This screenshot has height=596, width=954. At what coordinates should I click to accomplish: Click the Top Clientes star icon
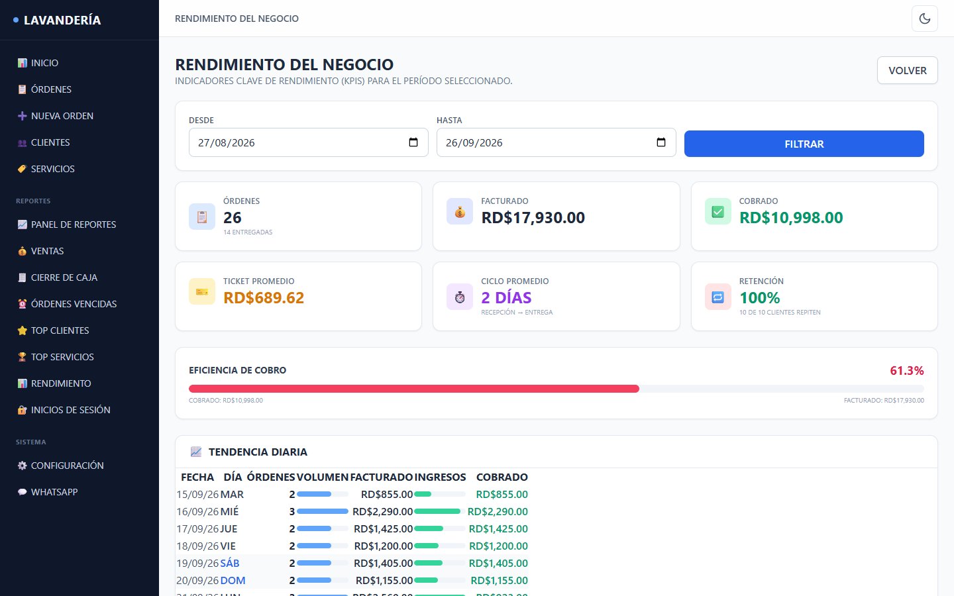pyautogui.click(x=23, y=330)
